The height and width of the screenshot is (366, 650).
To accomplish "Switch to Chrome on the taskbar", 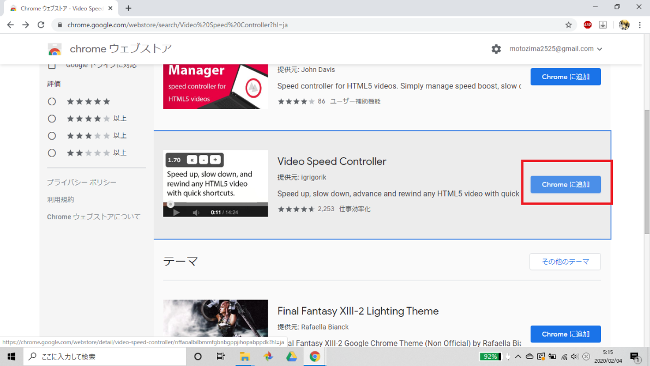I will click(315, 357).
